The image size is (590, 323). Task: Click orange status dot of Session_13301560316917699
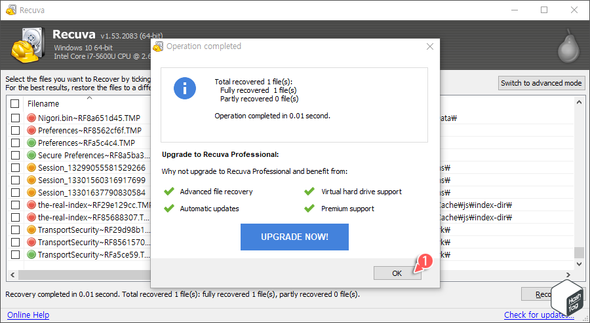tap(31, 180)
